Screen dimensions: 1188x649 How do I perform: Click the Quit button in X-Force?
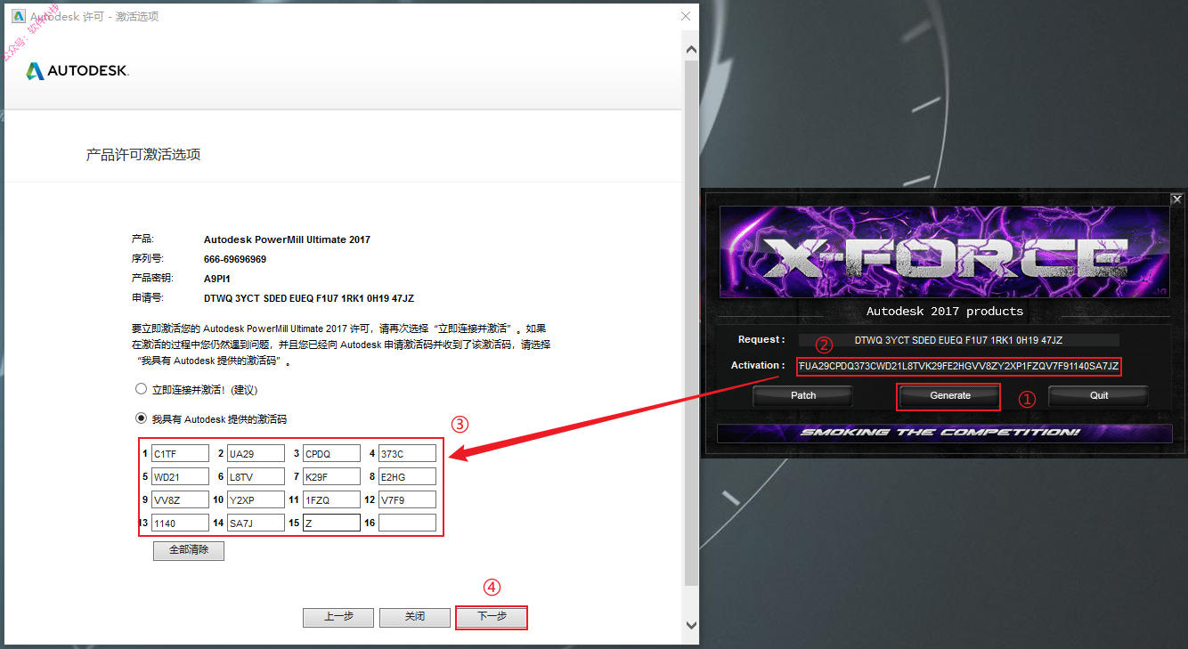point(1099,395)
